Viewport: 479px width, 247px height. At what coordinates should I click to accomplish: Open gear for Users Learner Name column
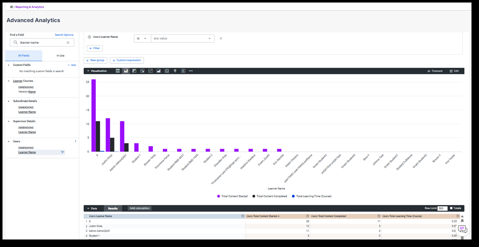coord(243,216)
